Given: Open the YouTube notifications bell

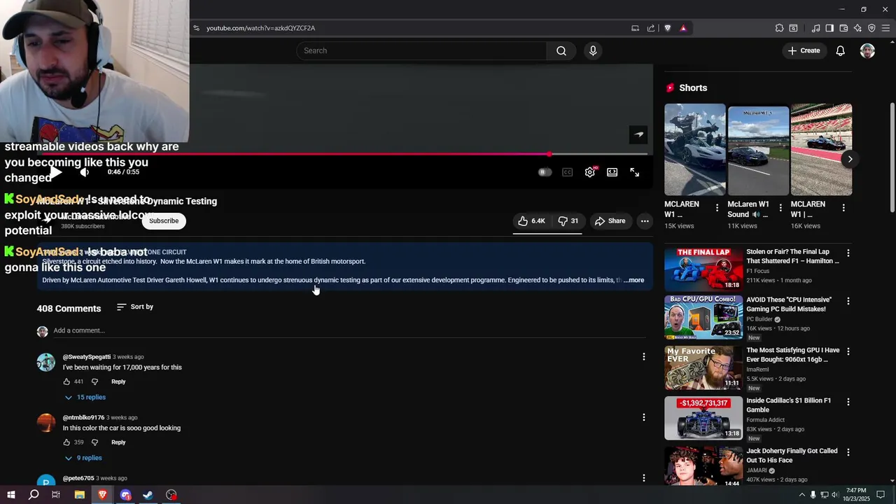Looking at the screenshot, I should 841,50.
